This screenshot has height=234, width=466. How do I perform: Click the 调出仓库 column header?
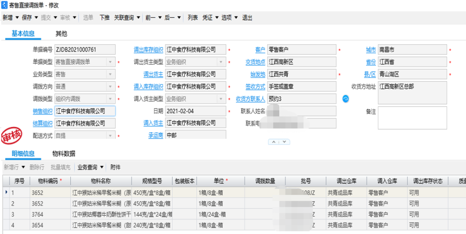[x=346, y=181]
